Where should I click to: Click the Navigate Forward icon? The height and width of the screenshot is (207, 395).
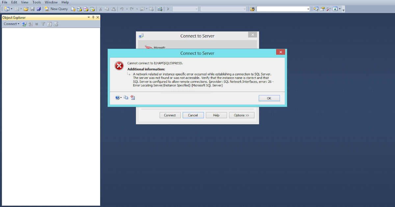(151, 9)
